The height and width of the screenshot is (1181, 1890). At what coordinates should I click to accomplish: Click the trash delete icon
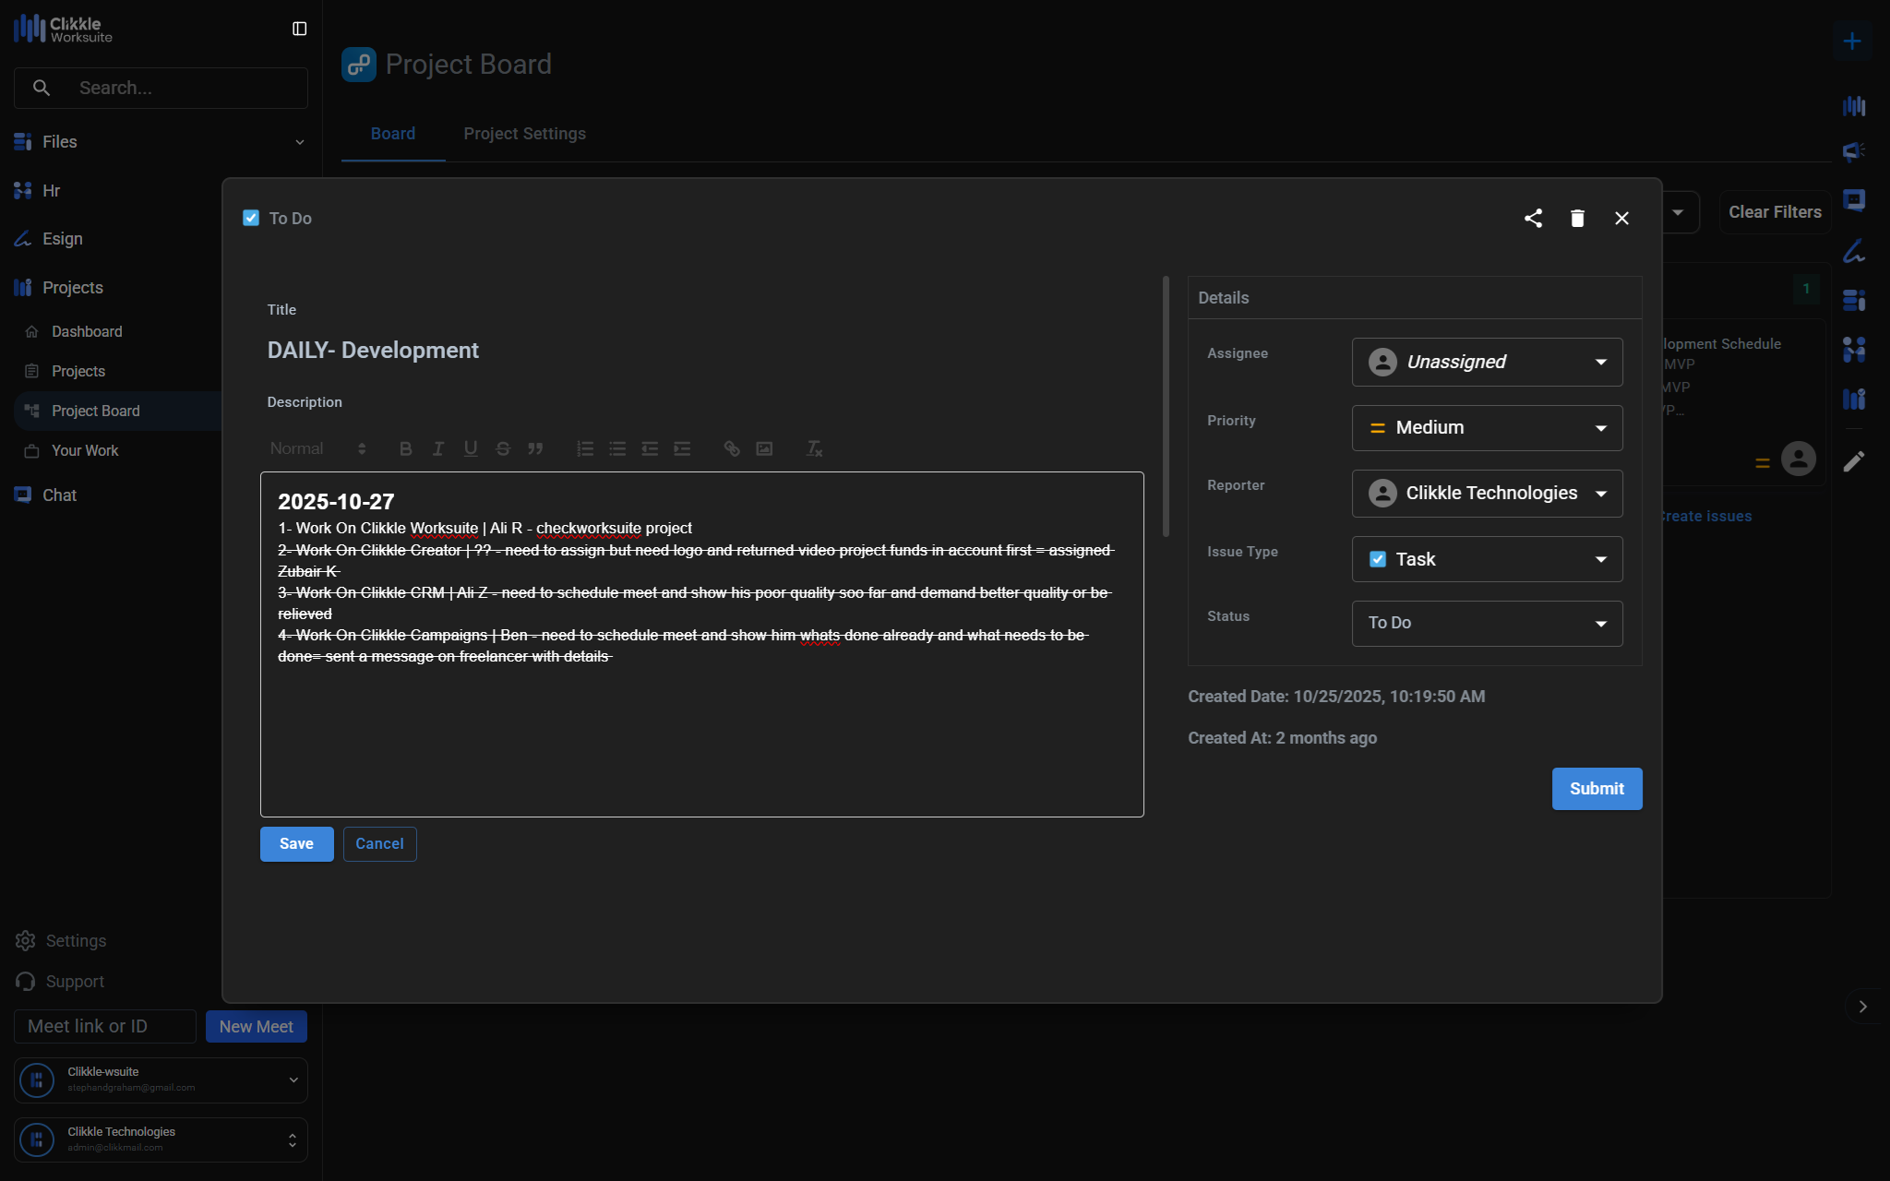click(x=1577, y=219)
